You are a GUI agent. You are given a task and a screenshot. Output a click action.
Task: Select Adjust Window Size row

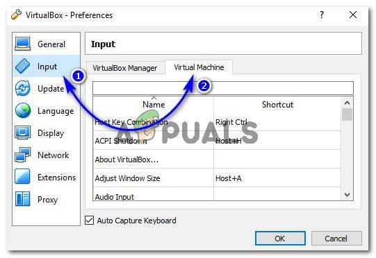coord(217,178)
